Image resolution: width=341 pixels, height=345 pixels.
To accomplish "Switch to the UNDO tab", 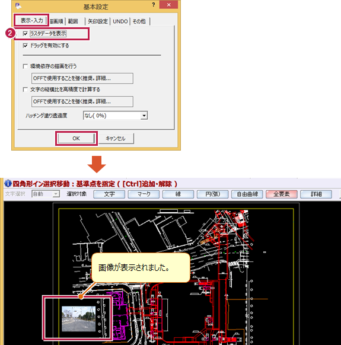I will tap(120, 21).
